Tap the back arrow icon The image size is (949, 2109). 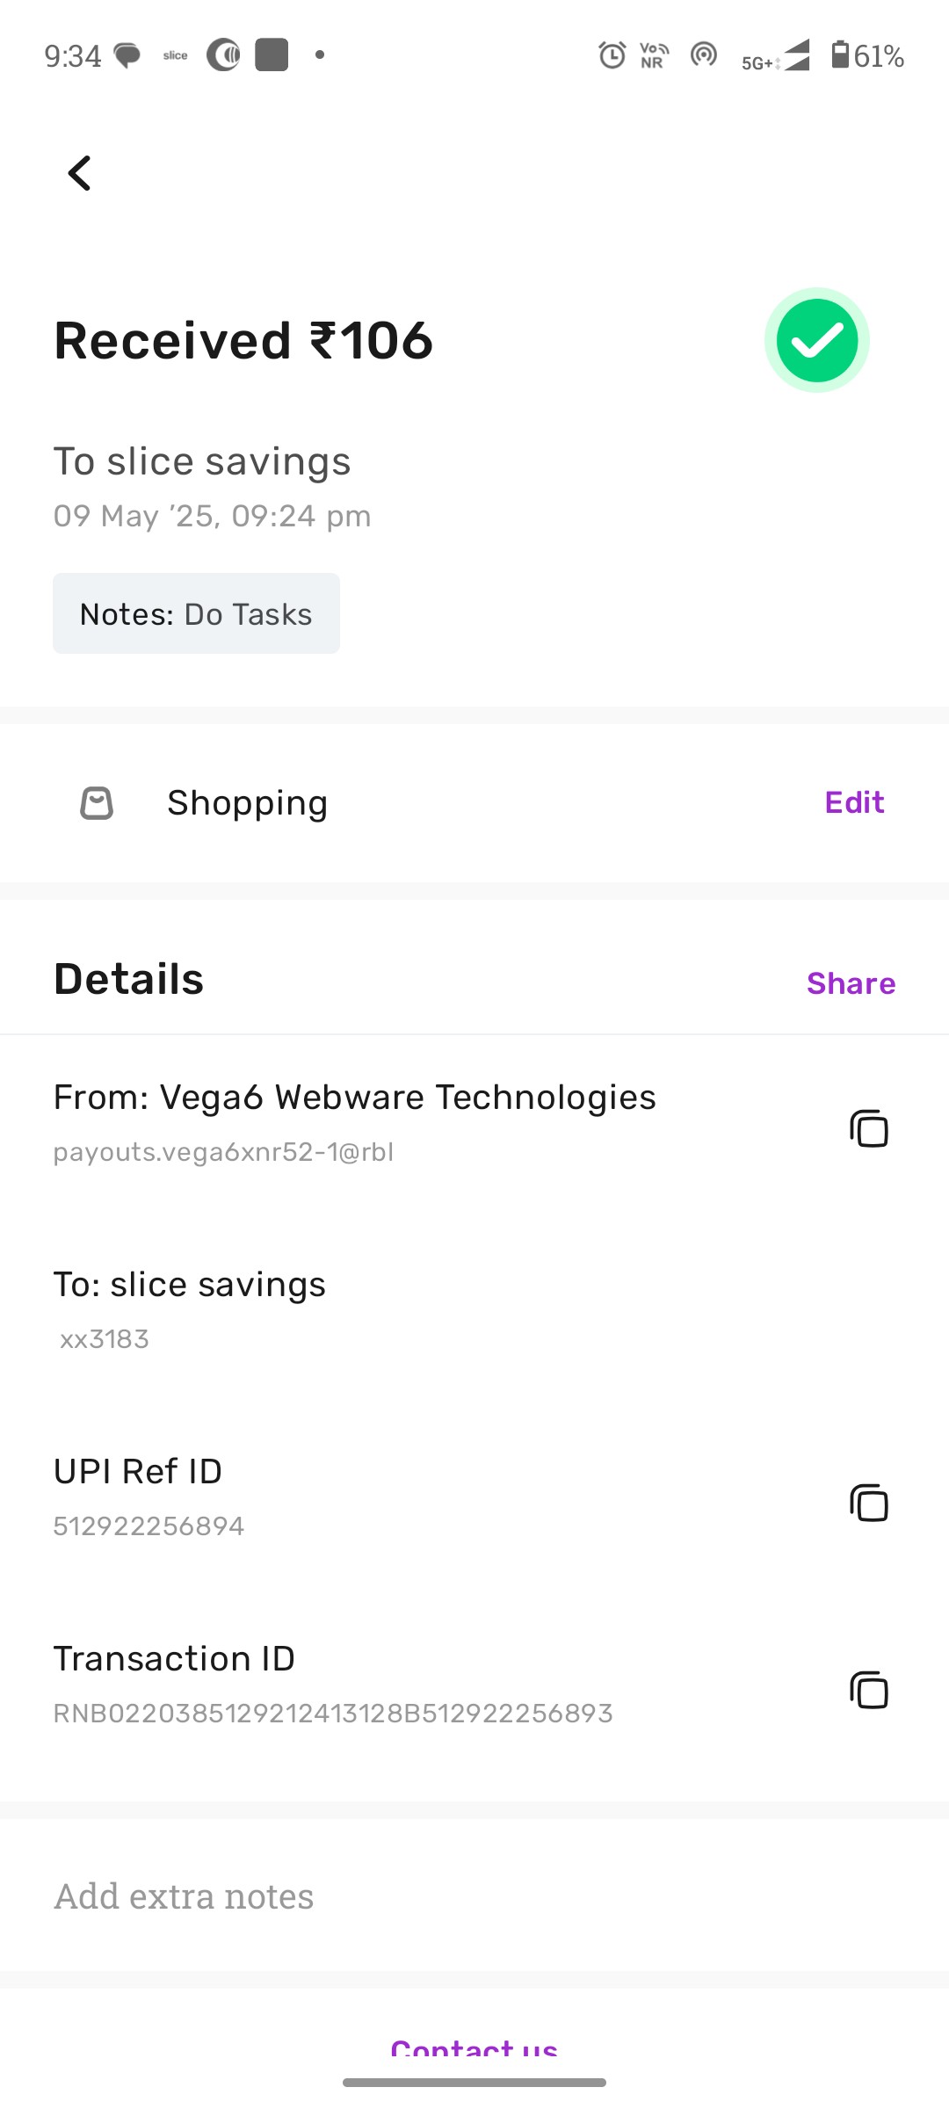[80, 173]
